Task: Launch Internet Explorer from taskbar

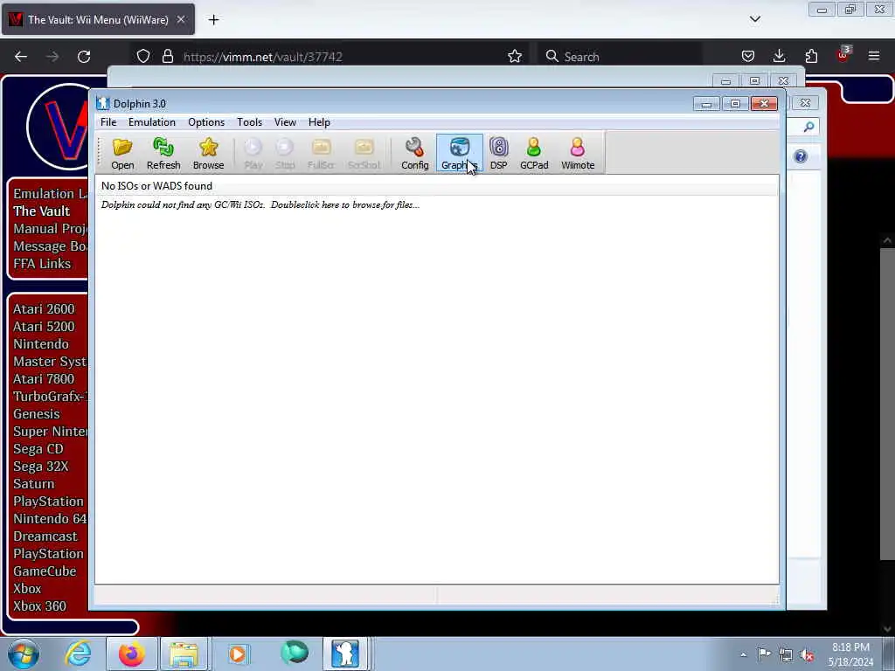Action: point(78,654)
